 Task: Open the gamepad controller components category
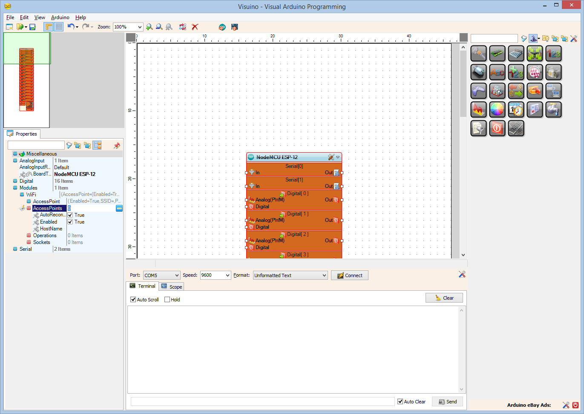[478, 91]
